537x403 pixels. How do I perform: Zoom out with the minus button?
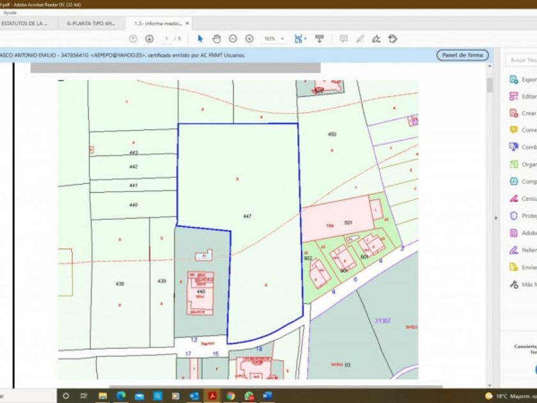pos(233,39)
